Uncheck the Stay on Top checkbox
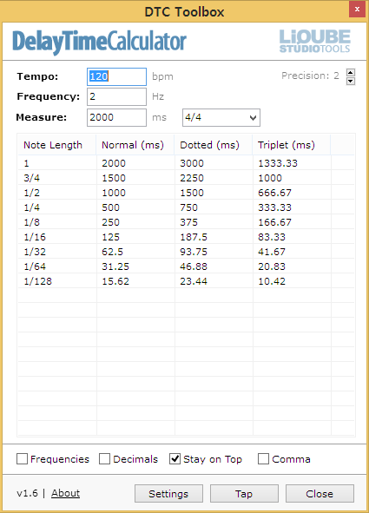This screenshot has height=513, width=369. 175,459
